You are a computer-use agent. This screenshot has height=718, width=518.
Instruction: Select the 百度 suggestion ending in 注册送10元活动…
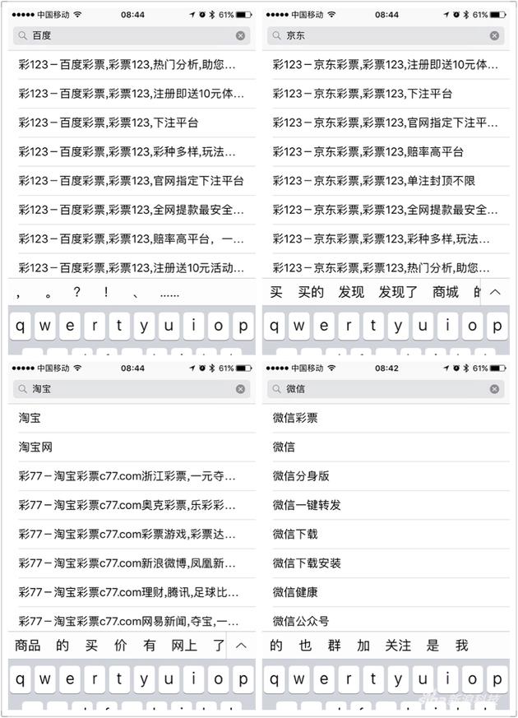coord(132,267)
